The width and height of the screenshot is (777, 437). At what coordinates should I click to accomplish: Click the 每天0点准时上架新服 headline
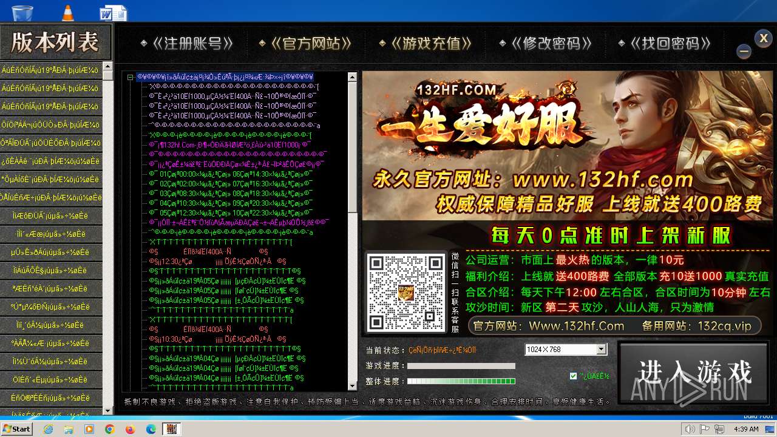(x=611, y=235)
